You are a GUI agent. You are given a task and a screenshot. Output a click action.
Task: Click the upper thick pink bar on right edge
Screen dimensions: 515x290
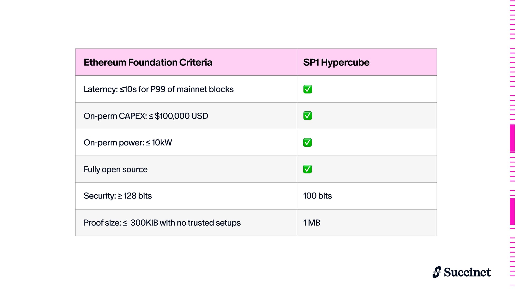coord(512,138)
